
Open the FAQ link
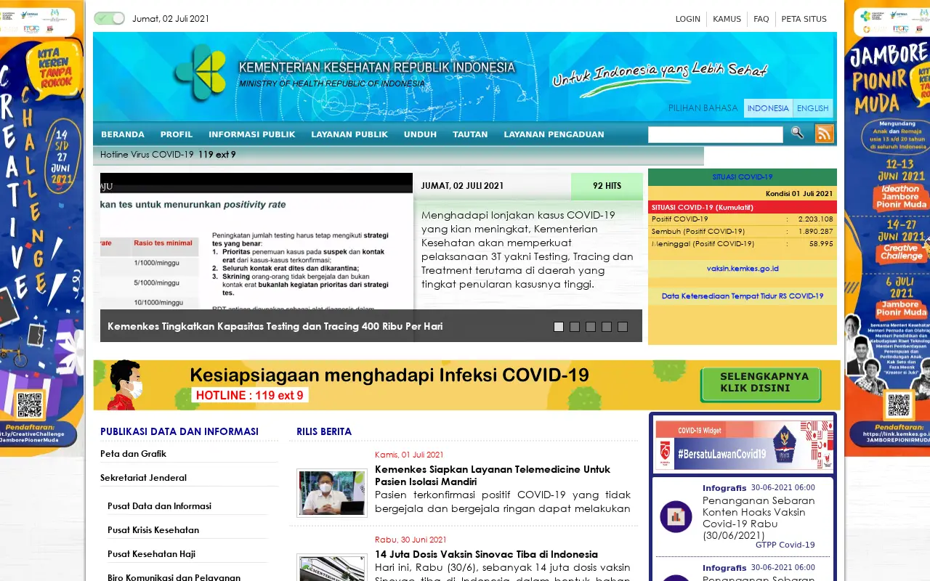761,19
